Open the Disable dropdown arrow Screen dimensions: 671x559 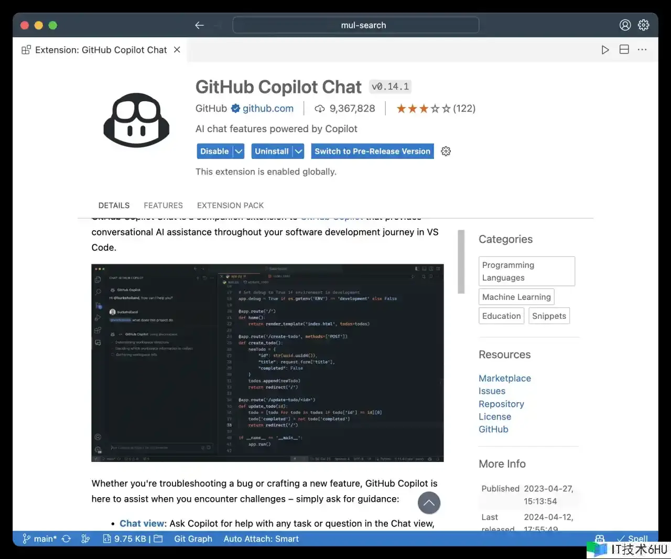pyautogui.click(x=239, y=151)
